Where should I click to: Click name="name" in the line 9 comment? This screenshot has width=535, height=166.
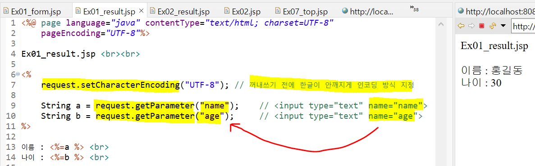tap(396, 106)
